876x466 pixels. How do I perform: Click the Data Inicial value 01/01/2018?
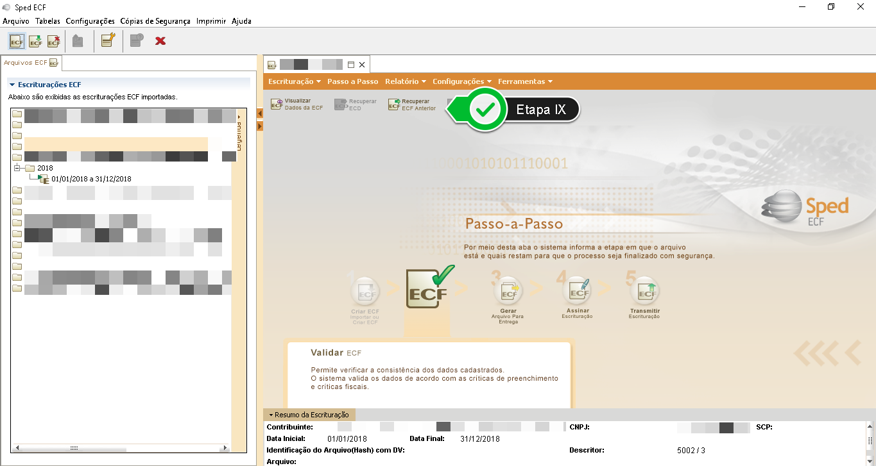pos(347,439)
